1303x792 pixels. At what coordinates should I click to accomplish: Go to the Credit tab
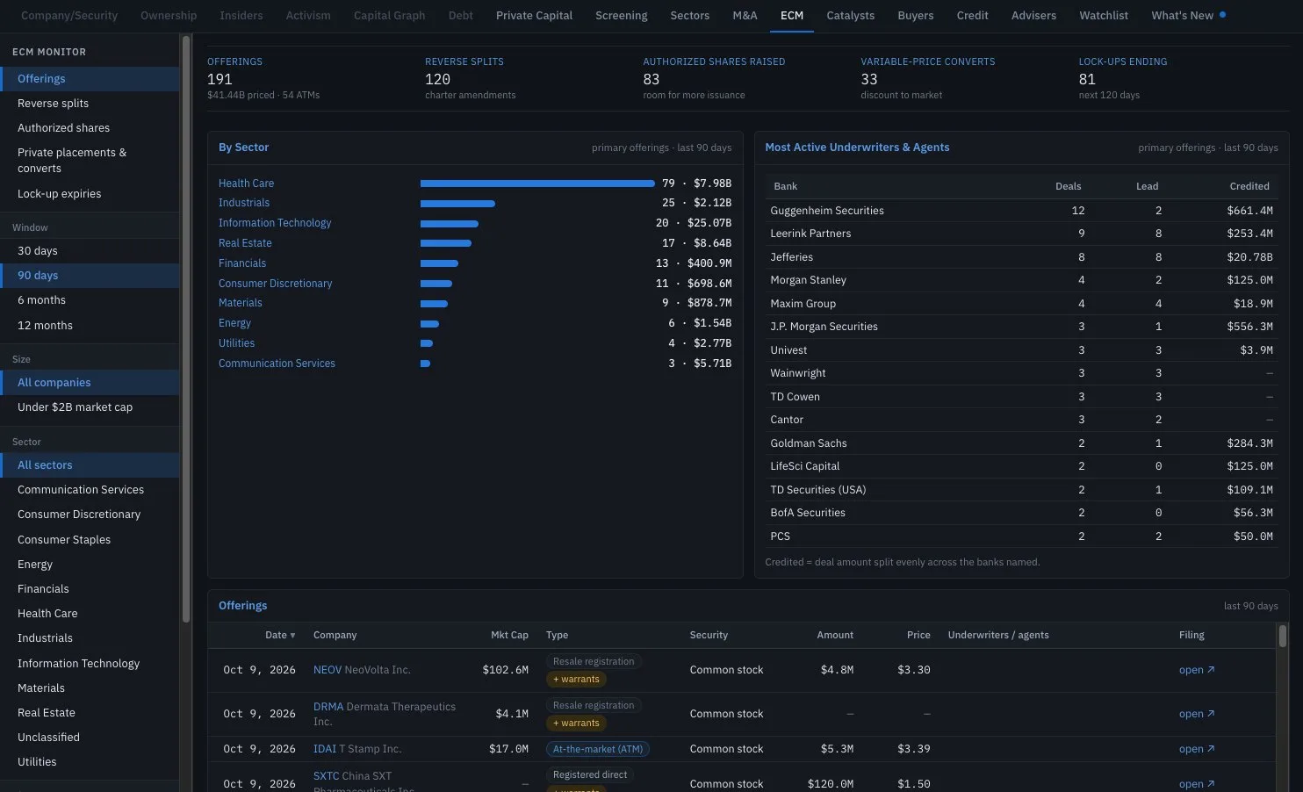point(972,16)
